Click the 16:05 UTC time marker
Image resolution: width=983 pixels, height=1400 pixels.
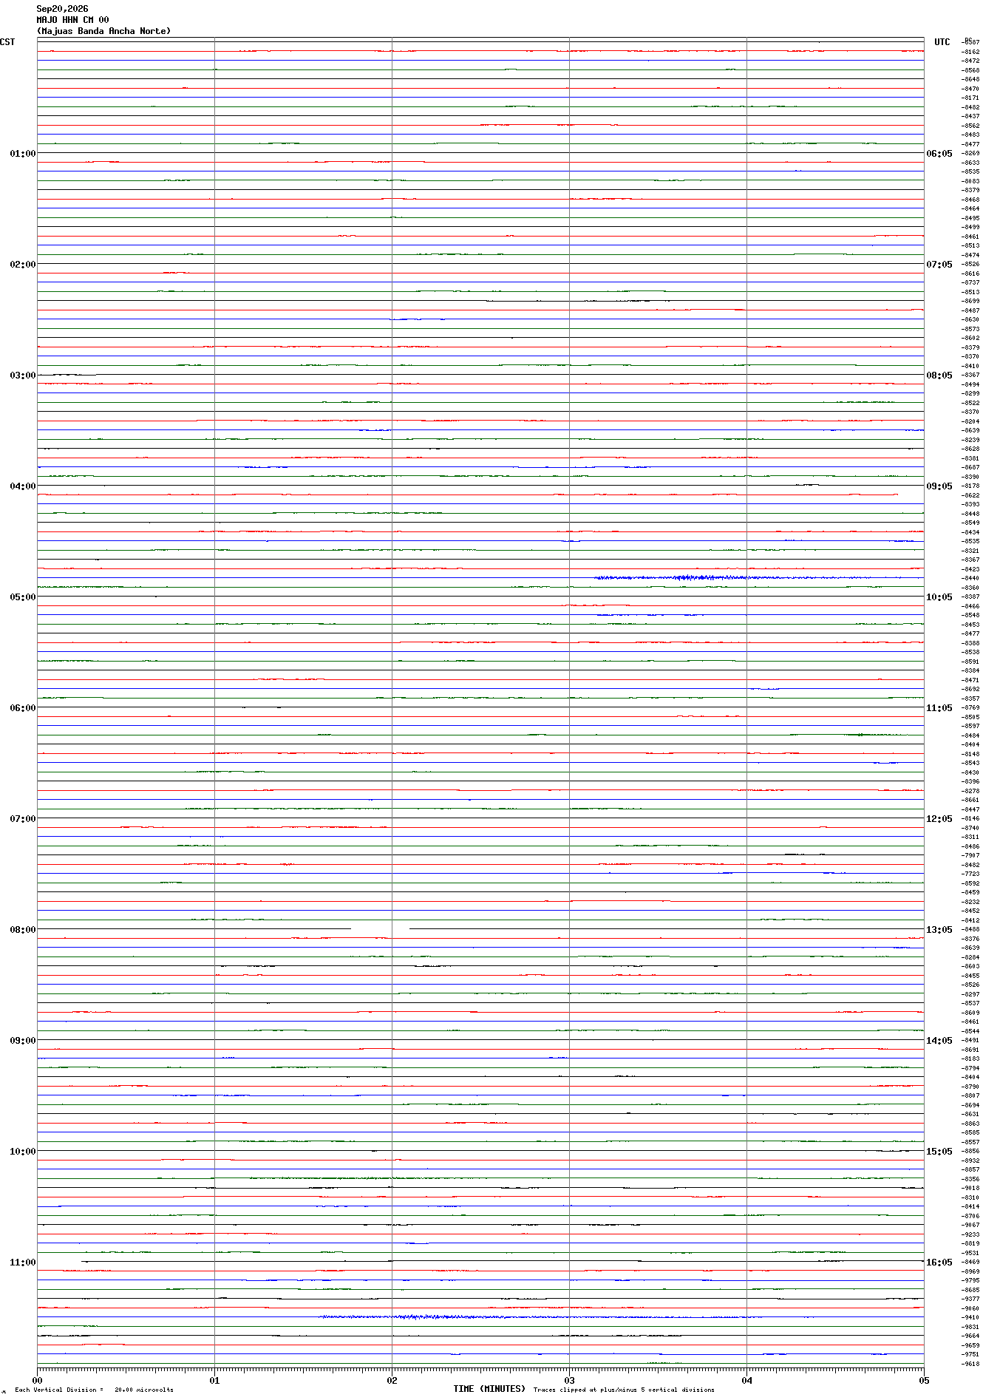[939, 1263]
